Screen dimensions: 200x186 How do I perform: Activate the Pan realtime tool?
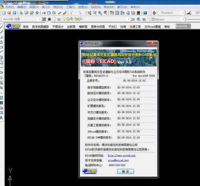pos(90,13)
